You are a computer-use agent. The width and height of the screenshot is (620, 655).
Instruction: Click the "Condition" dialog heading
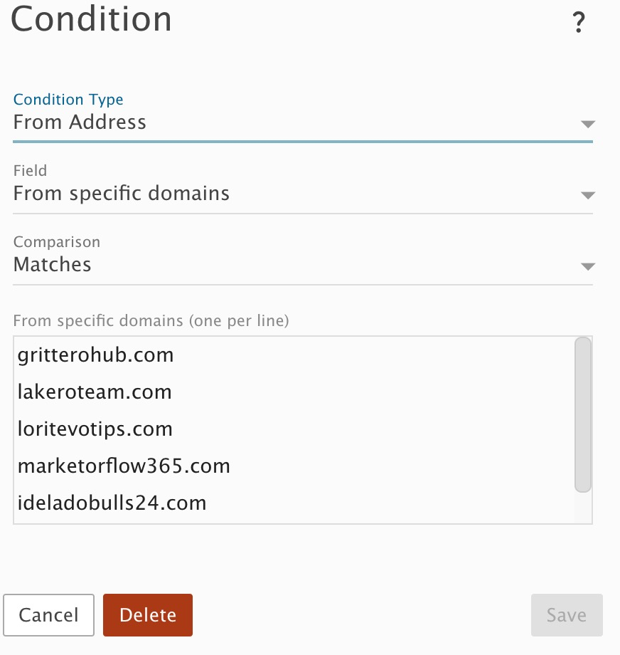point(91,19)
